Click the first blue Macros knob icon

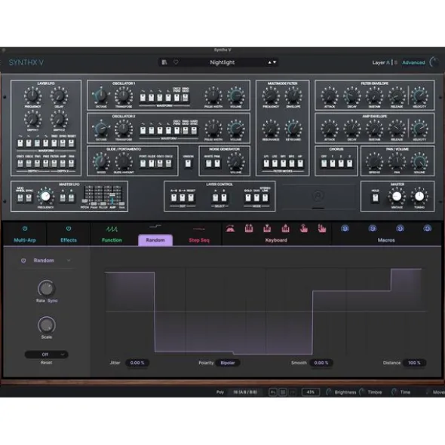coord(345,228)
